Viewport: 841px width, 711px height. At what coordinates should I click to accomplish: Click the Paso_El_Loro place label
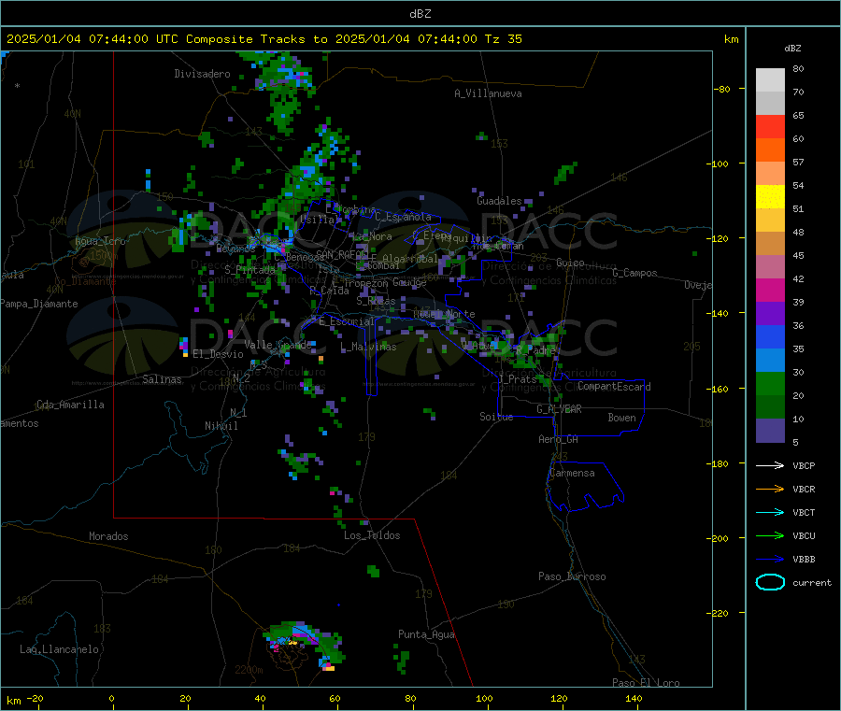pos(646,683)
